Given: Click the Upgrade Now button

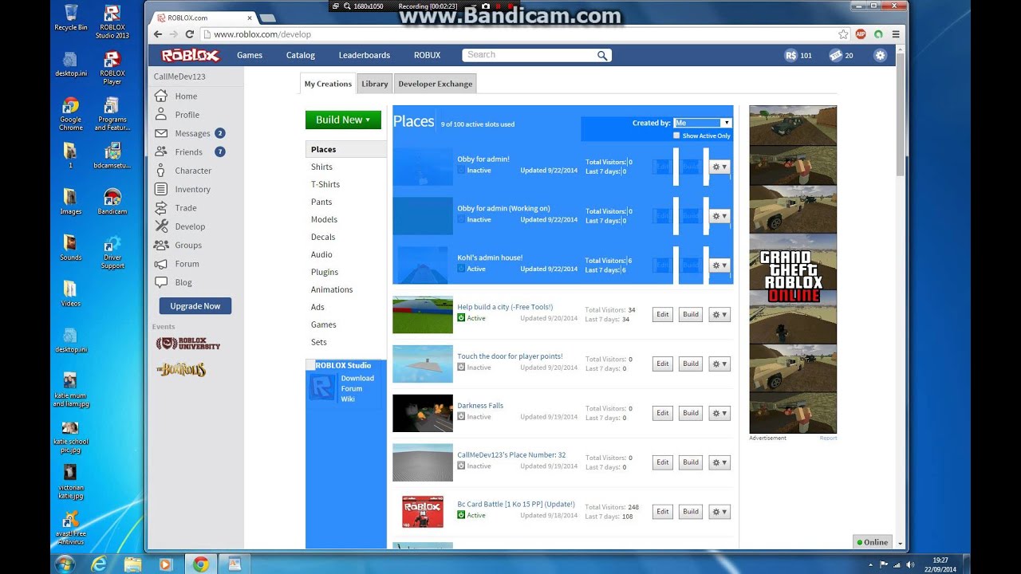Looking at the screenshot, I should 195,306.
